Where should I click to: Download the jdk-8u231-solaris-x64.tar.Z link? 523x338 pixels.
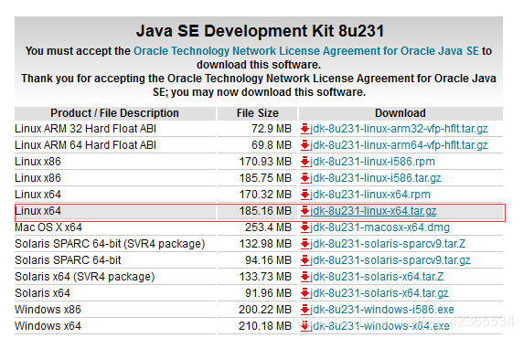[x=377, y=277]
